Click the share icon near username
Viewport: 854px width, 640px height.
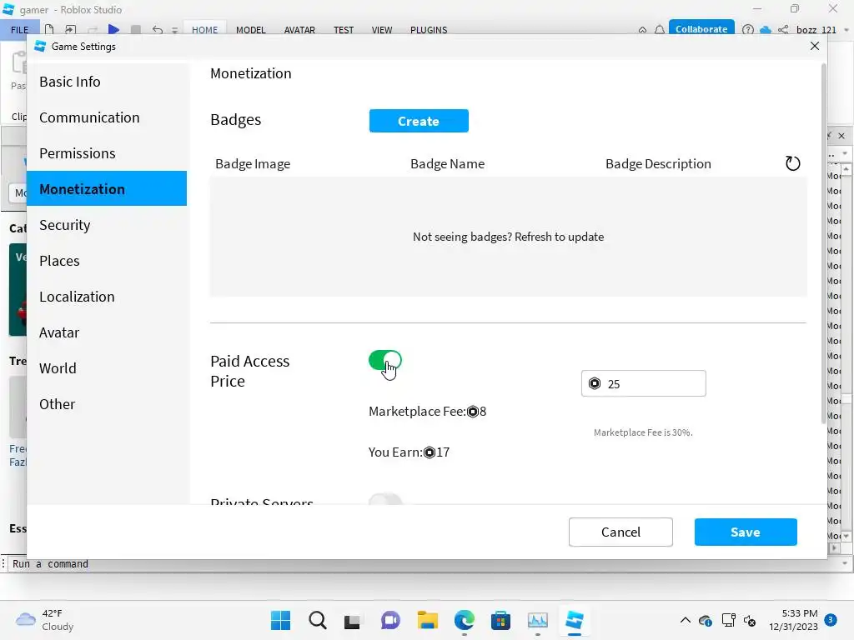[x=783, y=29]
